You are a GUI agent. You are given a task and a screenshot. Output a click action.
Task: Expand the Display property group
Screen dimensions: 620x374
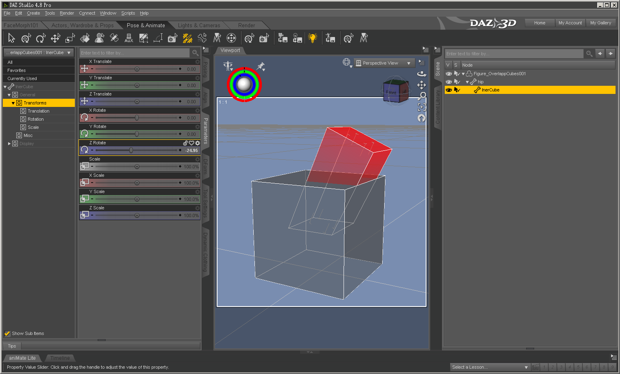coord(9,144)
